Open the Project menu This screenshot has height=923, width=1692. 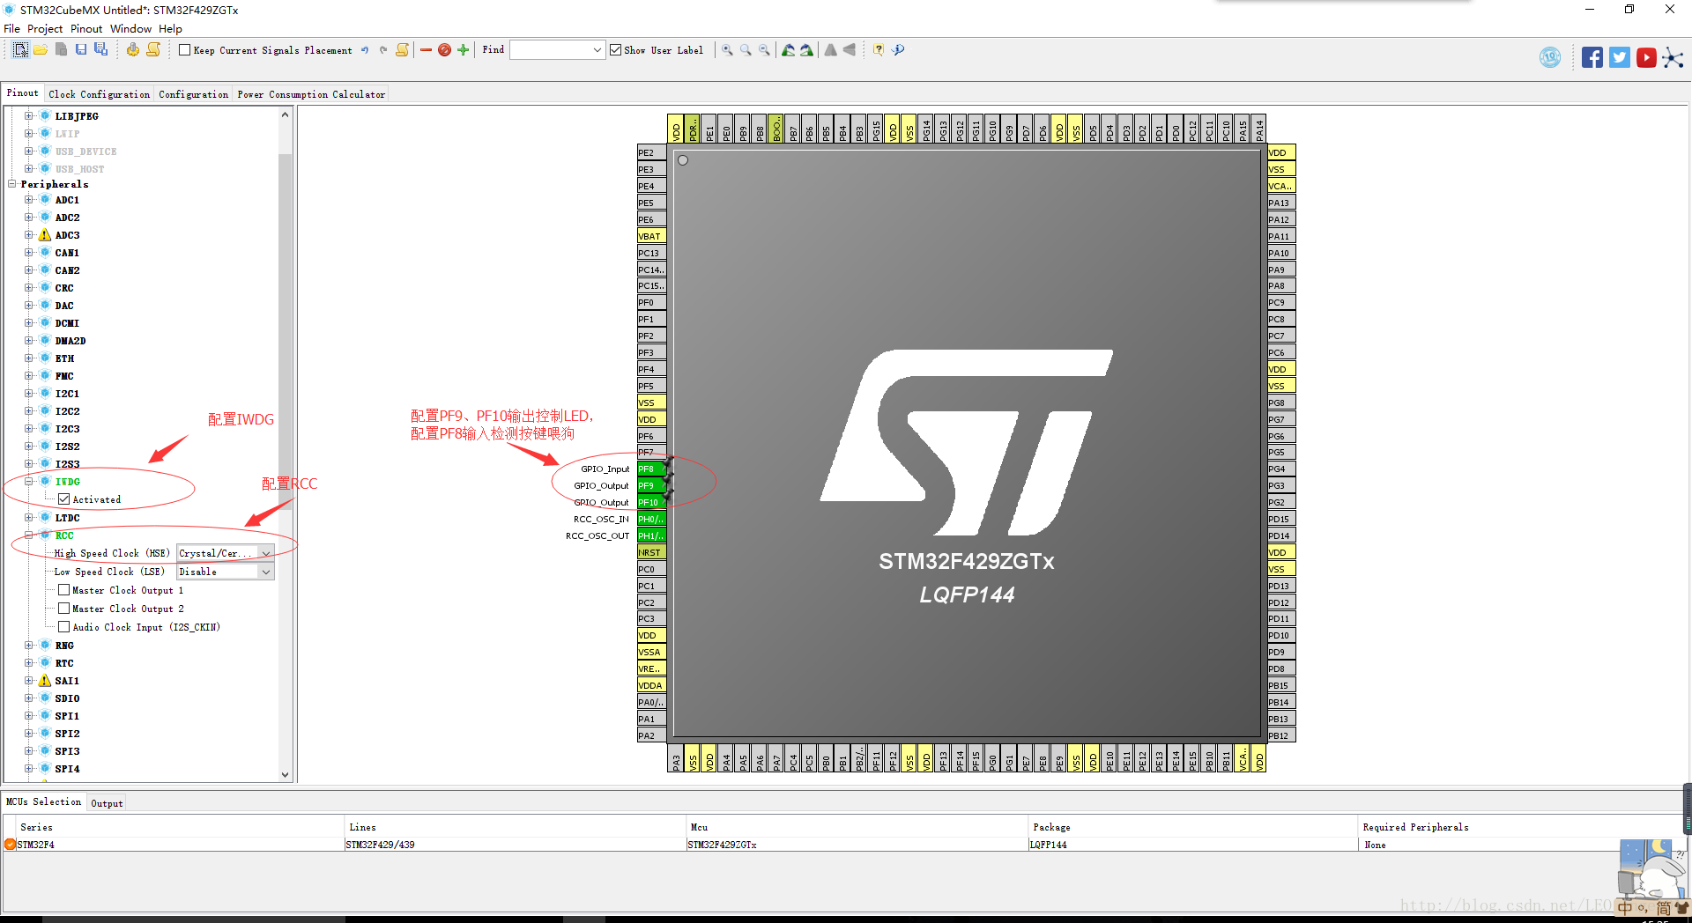(x=45, y=29)
